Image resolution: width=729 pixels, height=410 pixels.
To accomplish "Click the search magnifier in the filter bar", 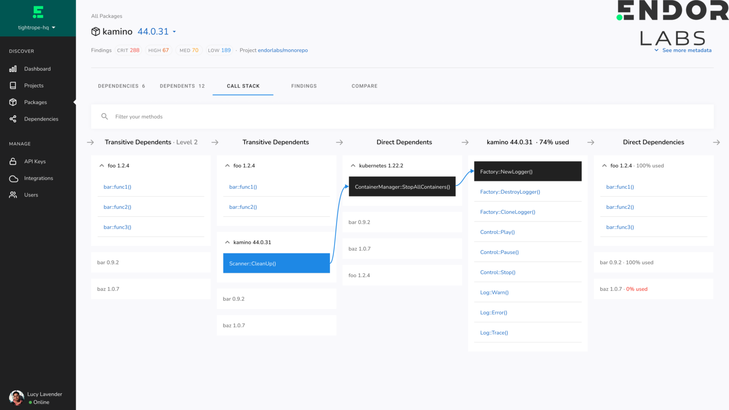I will pyautogui.click(x=104, y=116).
